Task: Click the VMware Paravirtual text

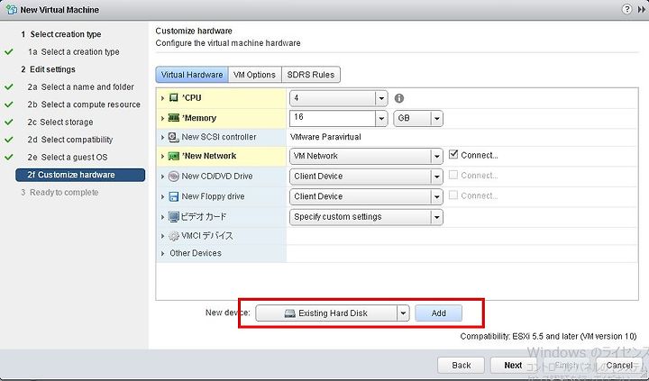Action: pos(325,137)
